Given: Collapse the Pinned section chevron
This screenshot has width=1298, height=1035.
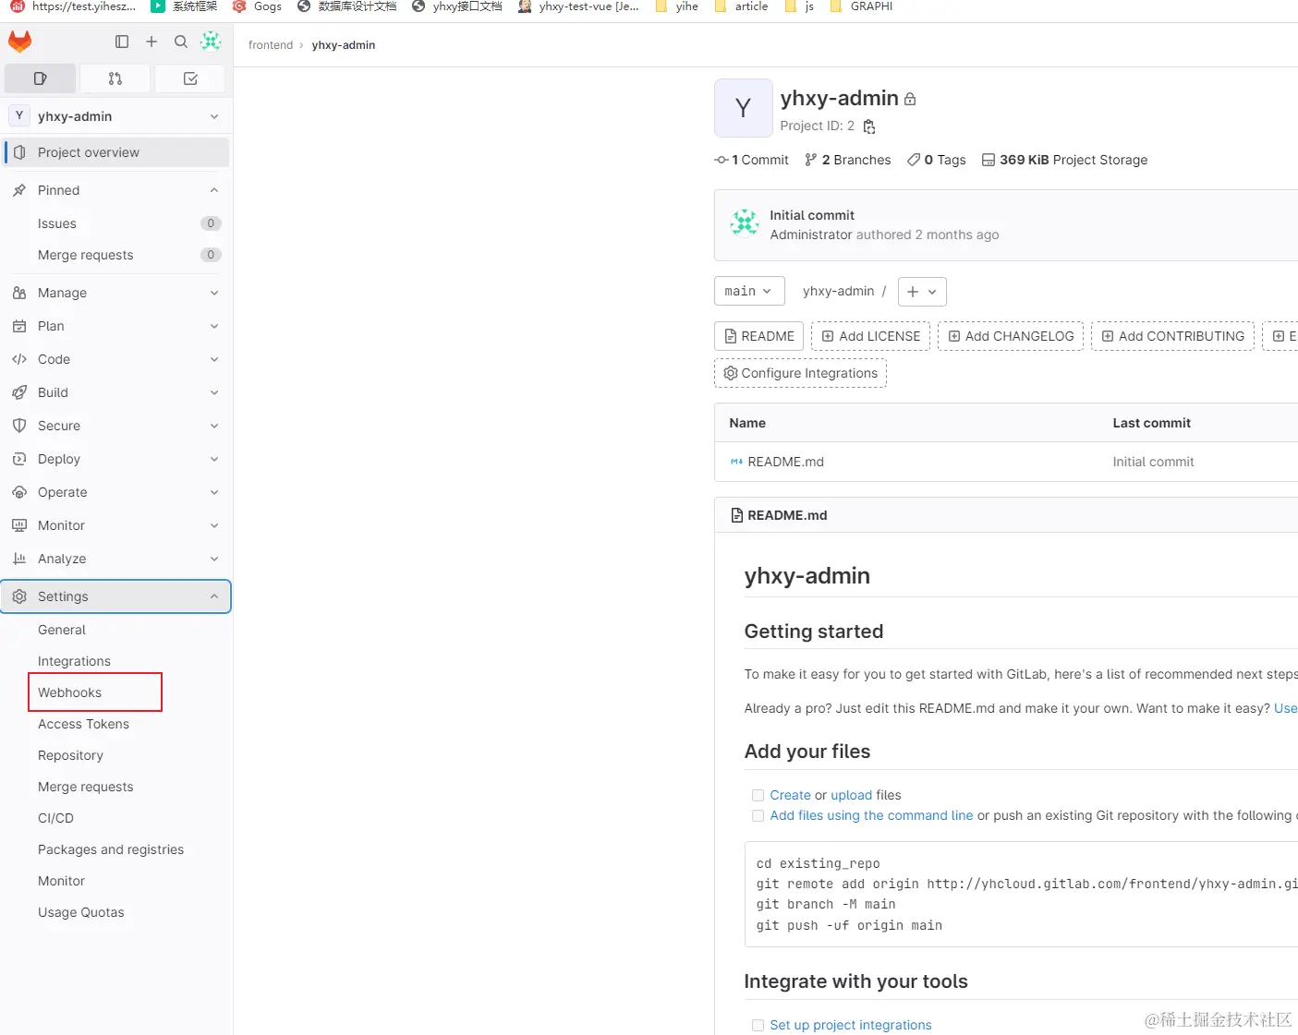Looking at the screenshot, I should [214, 190].
